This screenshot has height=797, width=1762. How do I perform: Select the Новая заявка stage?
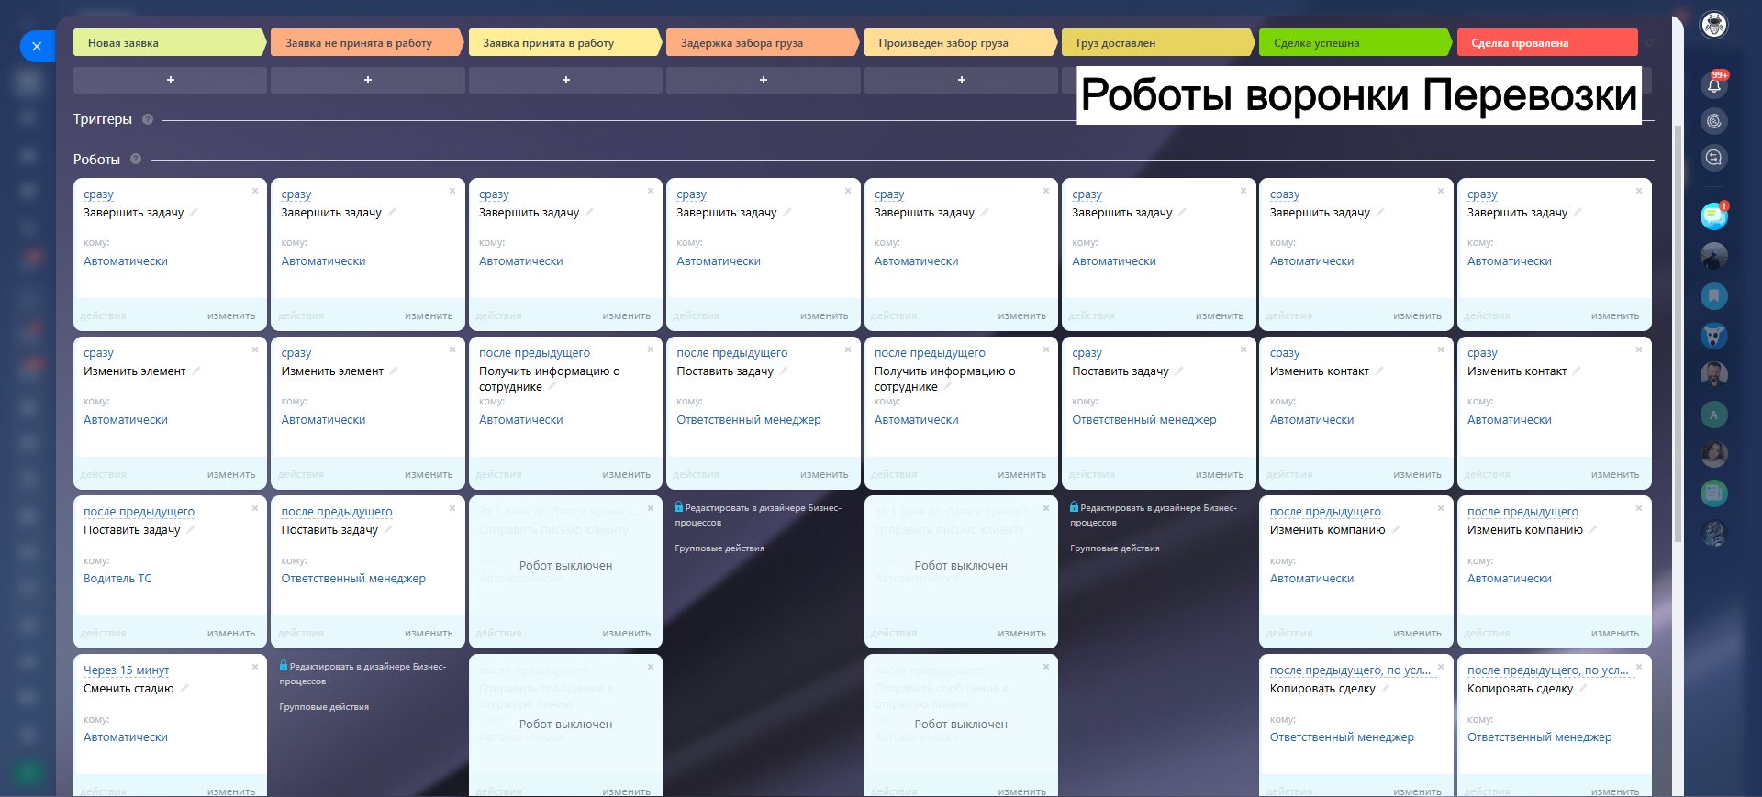pyautogui.click(x=170, y=42)
